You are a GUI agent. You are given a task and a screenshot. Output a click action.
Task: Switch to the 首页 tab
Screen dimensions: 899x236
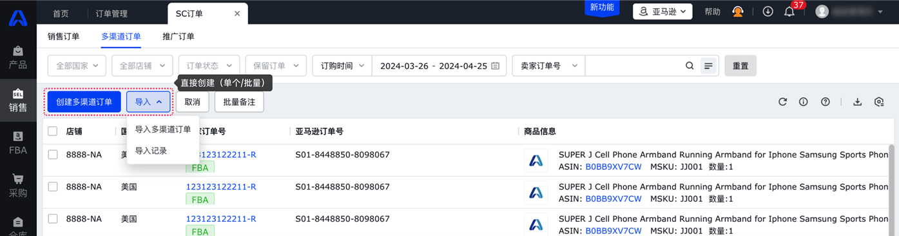[x=61, y=14]
